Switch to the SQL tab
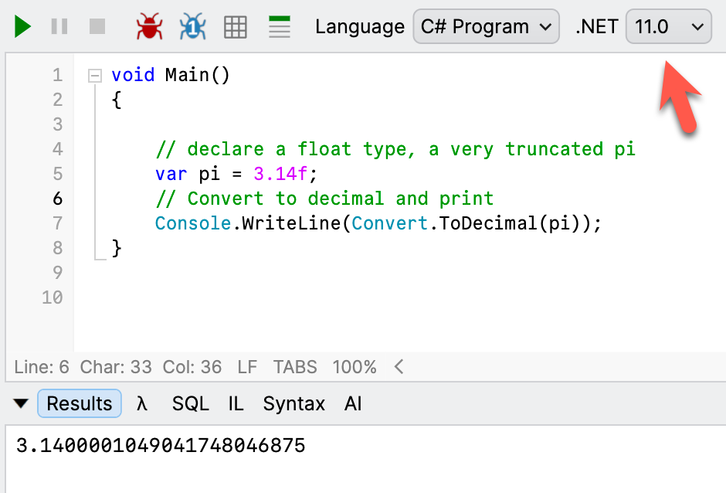Screen dimensions: 726x493 pyautogui.click(x=190, y=403)
